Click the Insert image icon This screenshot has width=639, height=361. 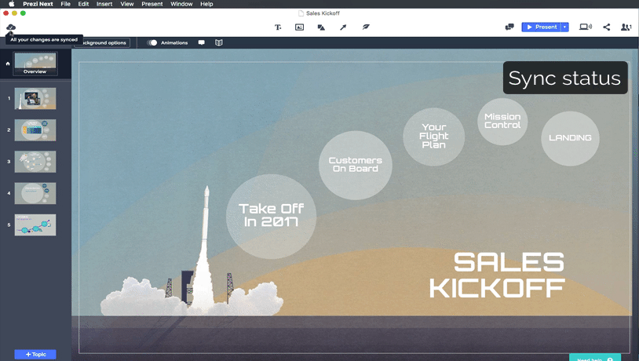click(299, 27)
